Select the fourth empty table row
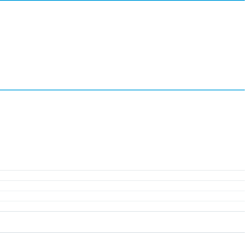The height and width of the screenshot is (233, 245). [x=122, y=206]
